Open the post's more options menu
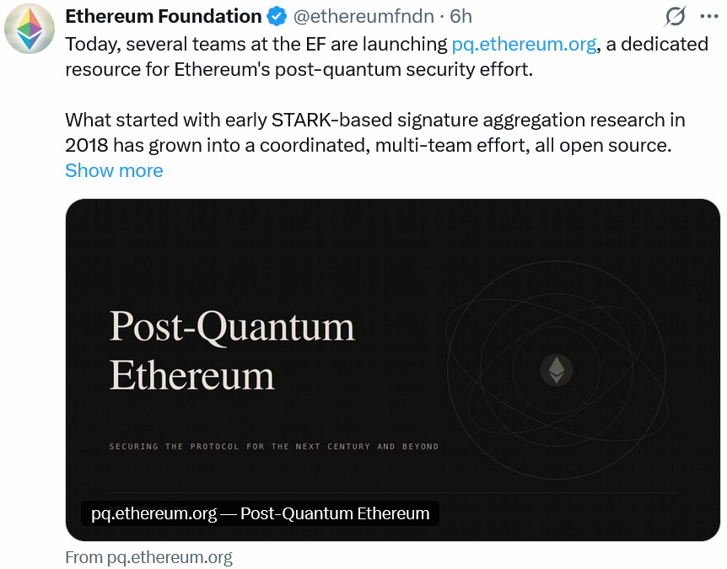The height and width of the screenshot is (569, 727). pos(710,16)
